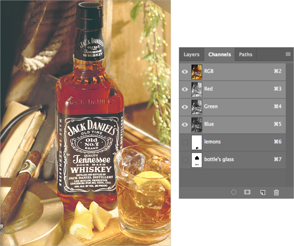
Task: Load channel as selection icon
Action: tap(234, 192)
